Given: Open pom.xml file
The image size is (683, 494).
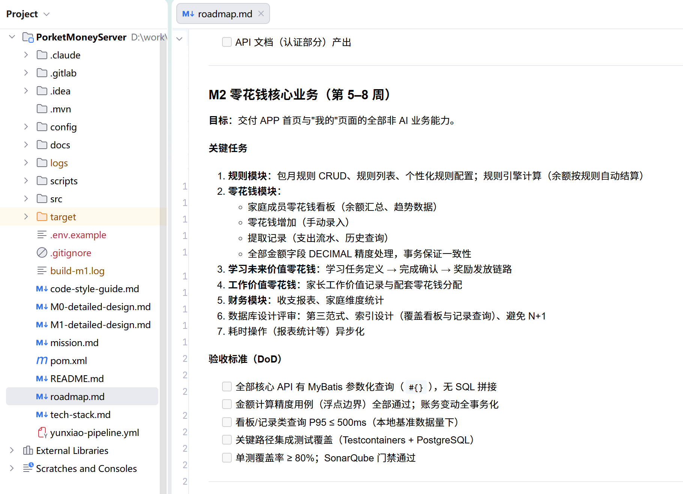Looking at the screenshot, I should tap(69, 361).
